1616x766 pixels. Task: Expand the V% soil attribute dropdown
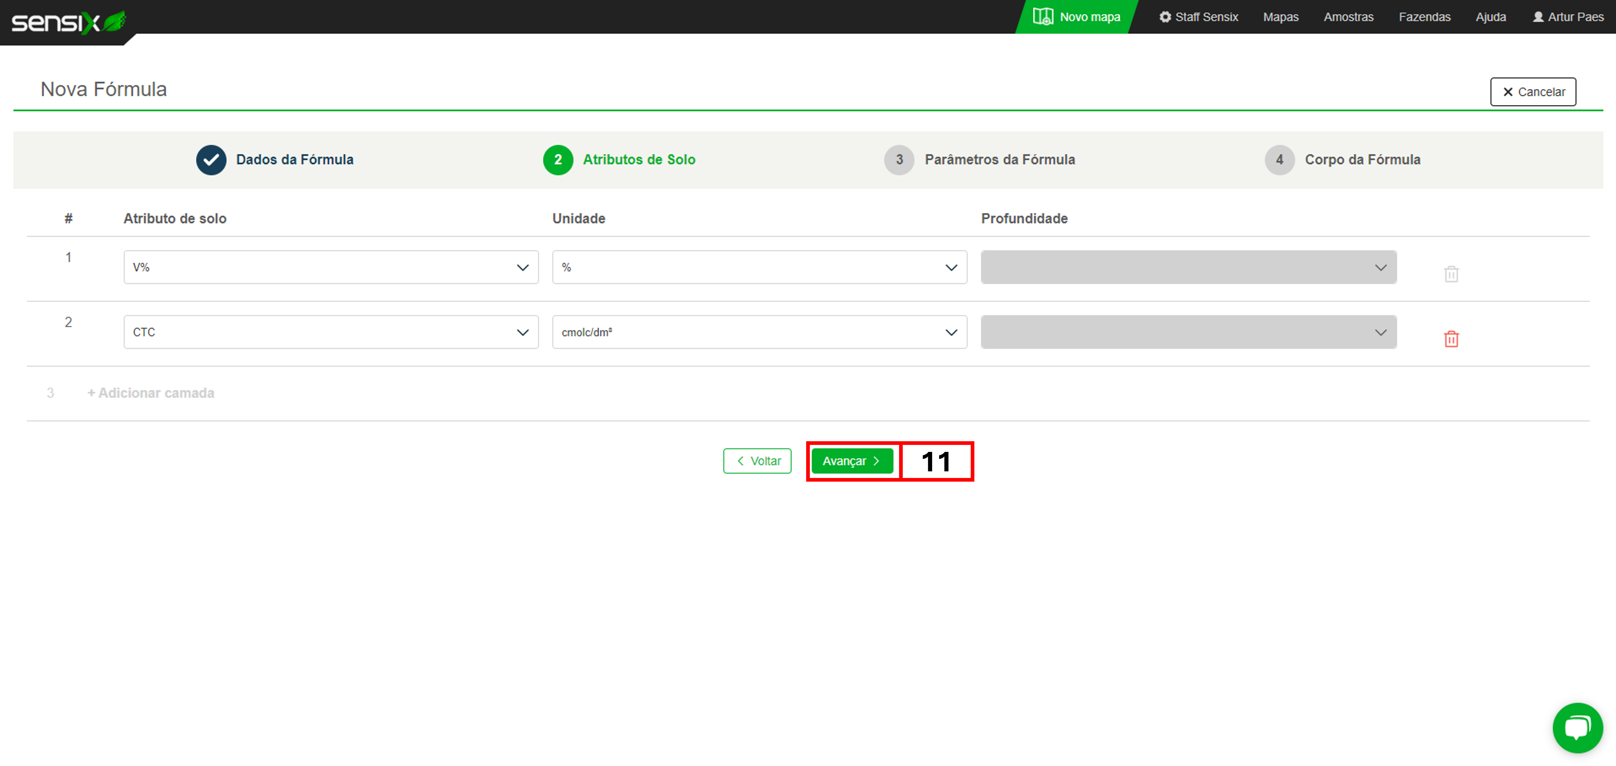[x=331, y=267]
